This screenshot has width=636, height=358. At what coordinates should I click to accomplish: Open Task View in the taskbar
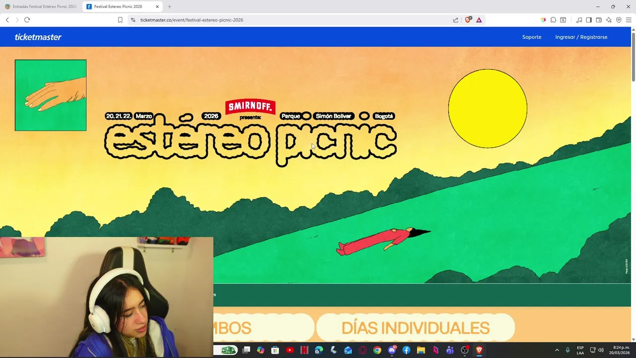(x=246, y=350)
